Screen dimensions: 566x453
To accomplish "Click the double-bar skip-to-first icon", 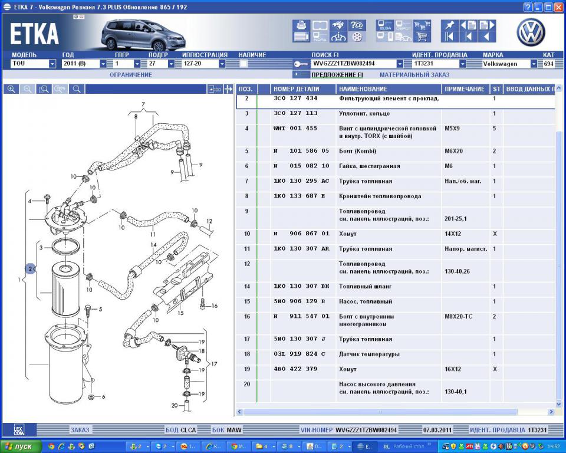I will pos(450,37).
